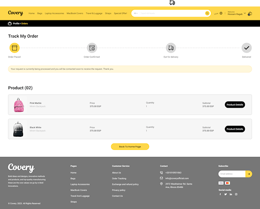Click the Black White backpack thumbnail

pos(18,129)
